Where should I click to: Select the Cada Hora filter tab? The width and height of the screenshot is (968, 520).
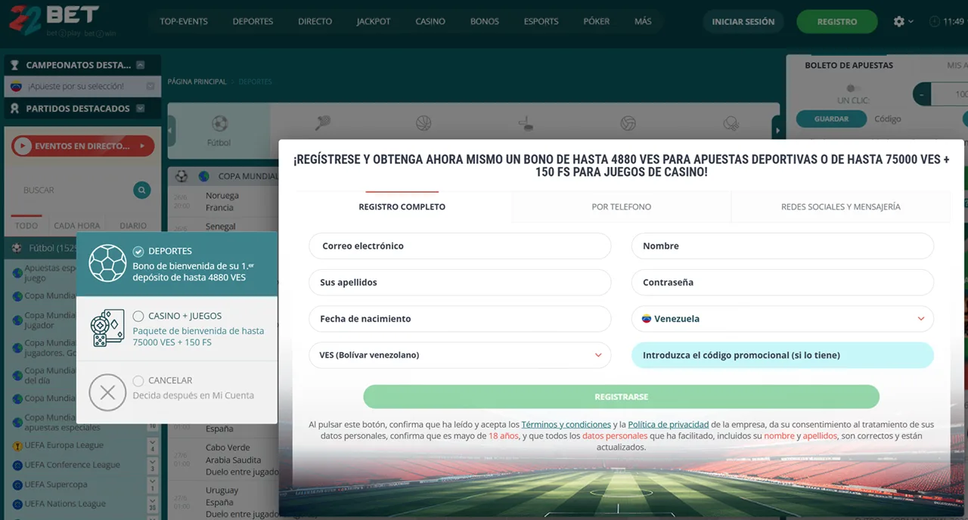point(77,226)
